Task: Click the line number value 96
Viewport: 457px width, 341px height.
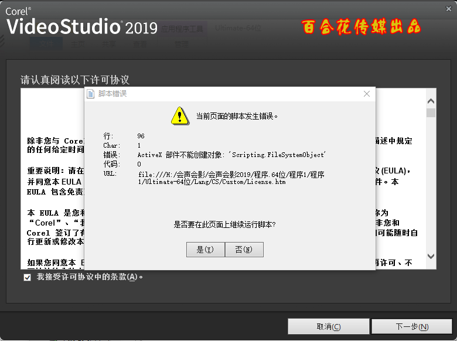Action: 141,136
